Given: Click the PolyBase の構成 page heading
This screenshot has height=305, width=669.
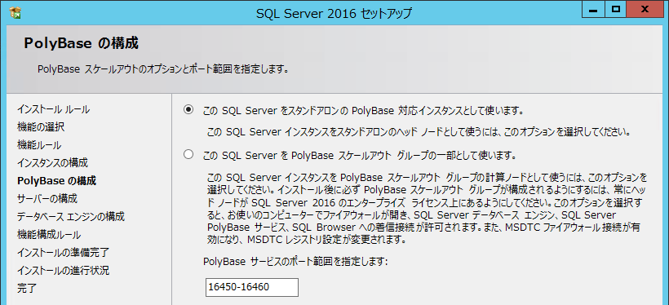Looking at the screenshot, I should [x=81, y=43].
